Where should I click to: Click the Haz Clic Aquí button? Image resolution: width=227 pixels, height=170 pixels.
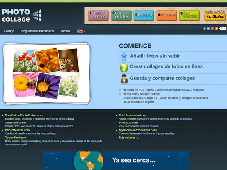pyautogui.click(x=215, y=17)
